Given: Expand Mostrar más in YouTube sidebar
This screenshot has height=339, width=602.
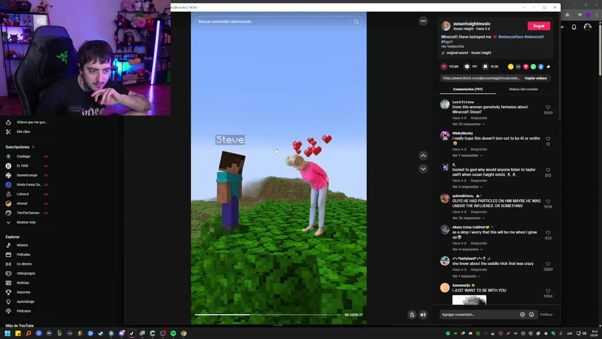Looking at the screenshot, I should 26,222.
